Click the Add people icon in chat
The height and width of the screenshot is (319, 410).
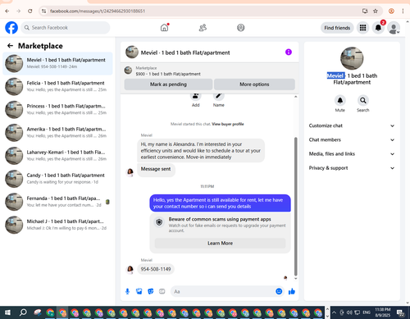pos(195,96)
